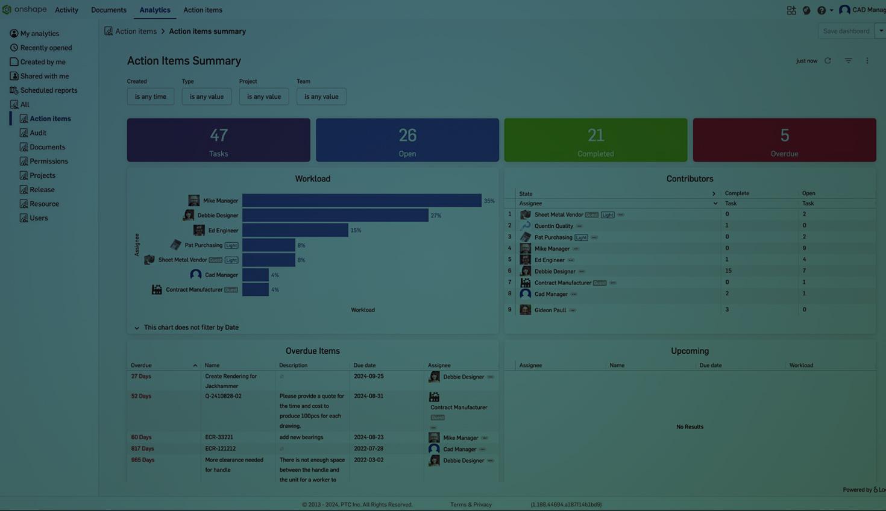The height and width of the screenshot is (511, 886).
Task: Click the Save dashboard button
Action: click(846, 31)
